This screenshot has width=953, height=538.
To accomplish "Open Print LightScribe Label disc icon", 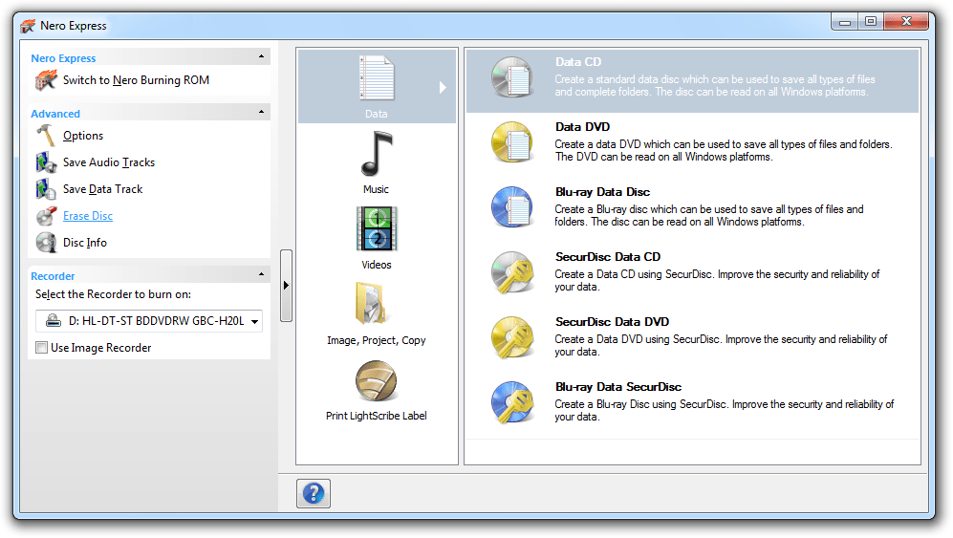I will pos(376,380).
